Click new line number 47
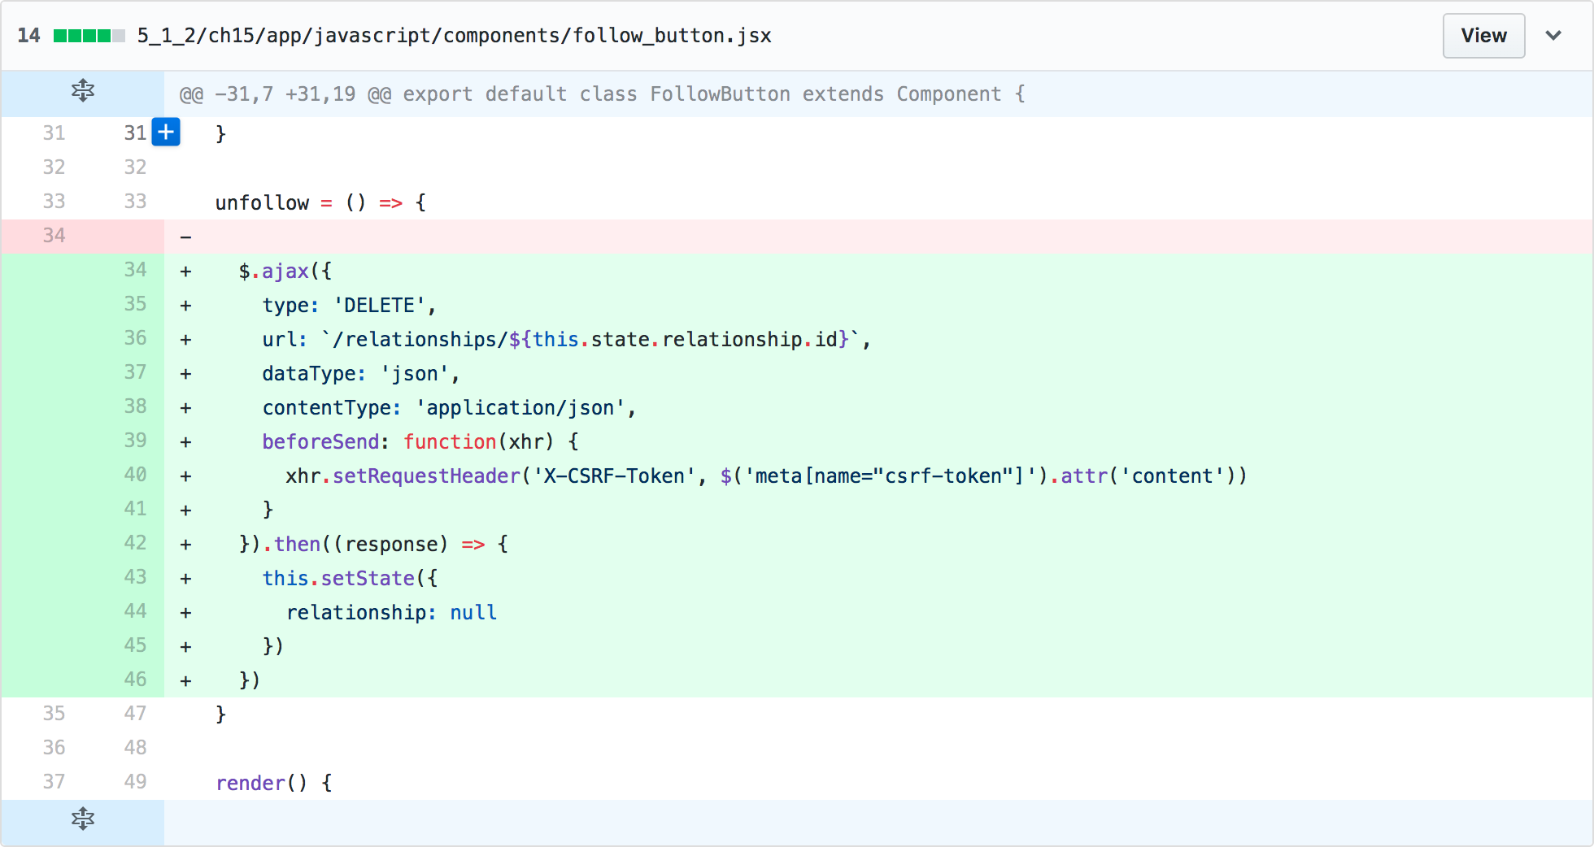Screen dimensions: 1594x847 (x=135, y=714)
